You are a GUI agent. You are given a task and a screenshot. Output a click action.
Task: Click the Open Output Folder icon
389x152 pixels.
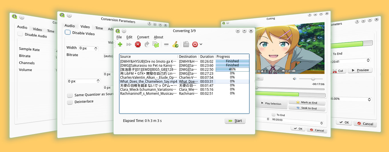click(x=186, y=44)
